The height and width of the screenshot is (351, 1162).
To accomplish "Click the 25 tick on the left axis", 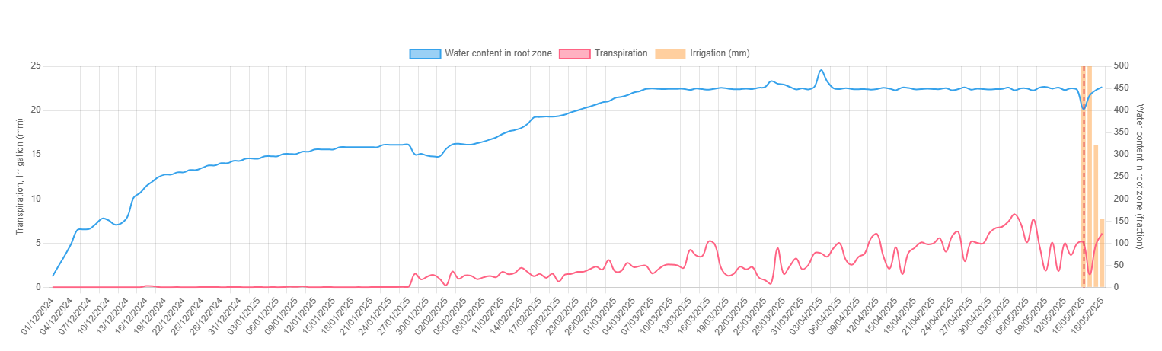I will point(35,66).
